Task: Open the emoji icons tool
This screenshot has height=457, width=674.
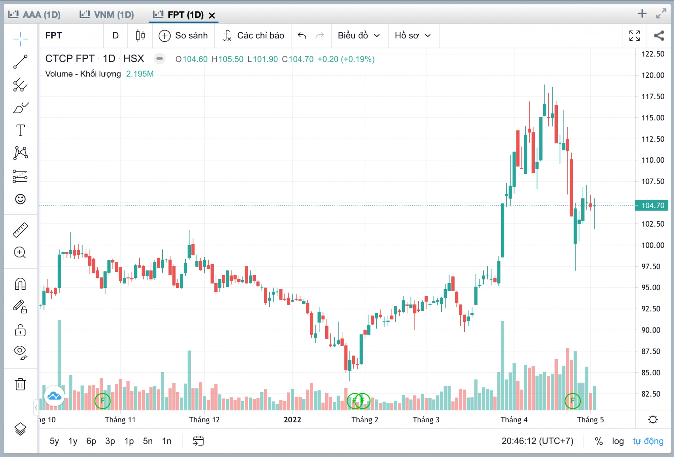Action: click(x=21, y=199)
